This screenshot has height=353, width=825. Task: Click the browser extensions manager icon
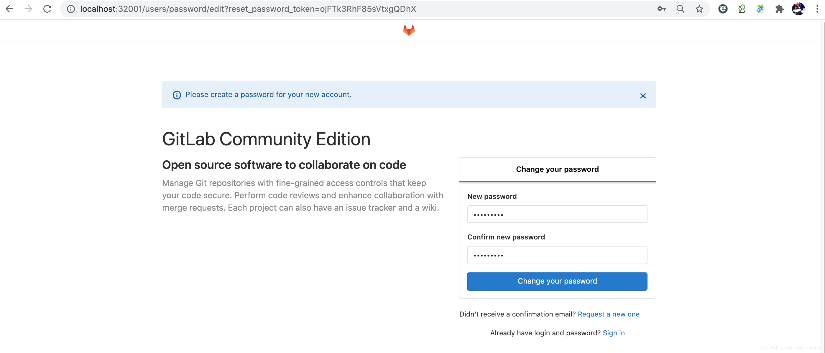point(779,9)
